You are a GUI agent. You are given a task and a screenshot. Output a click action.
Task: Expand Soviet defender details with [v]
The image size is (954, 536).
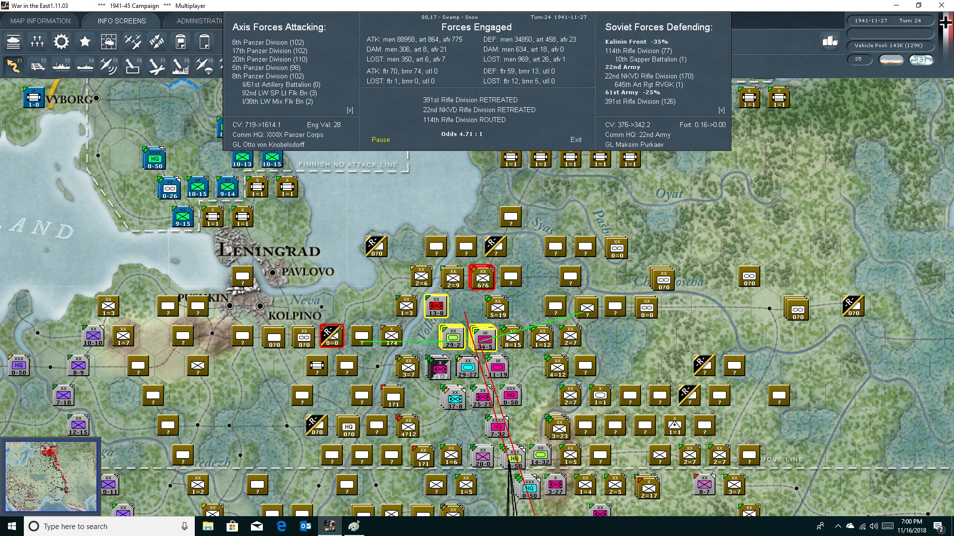pos(721,110)
